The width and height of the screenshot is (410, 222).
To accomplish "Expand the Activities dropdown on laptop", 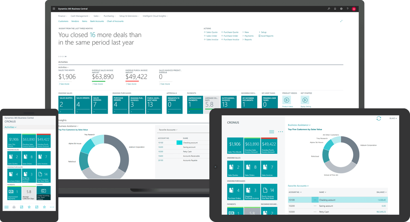I will click(x=64, y=67).
